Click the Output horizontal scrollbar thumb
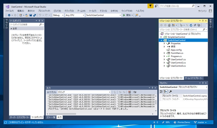This screenshot has height=128, width=217. (62, 114)
